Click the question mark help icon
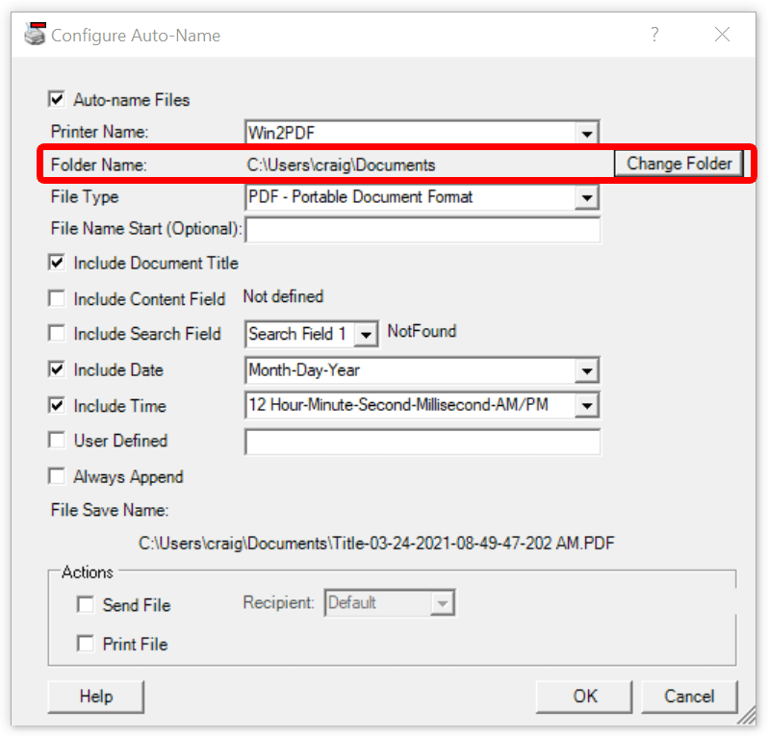This screenshot has height=736, width=769. [x=654, y=35]
